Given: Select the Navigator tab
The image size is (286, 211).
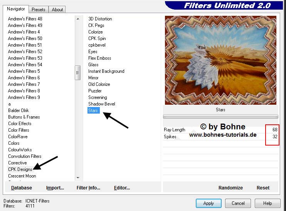Looking at the screenshot, I should pyautogui.click(x=16, y=9).
